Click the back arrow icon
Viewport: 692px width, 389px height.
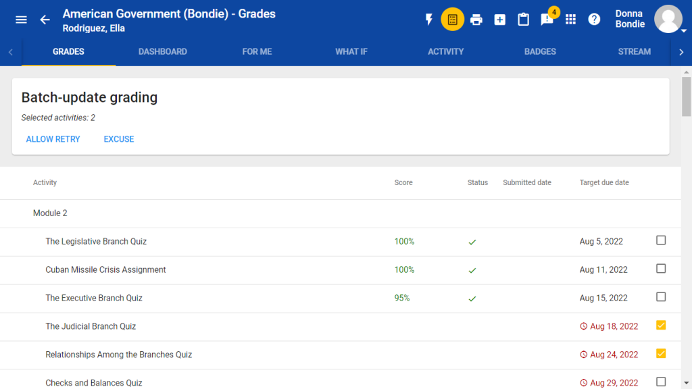[x=45, y=20]
